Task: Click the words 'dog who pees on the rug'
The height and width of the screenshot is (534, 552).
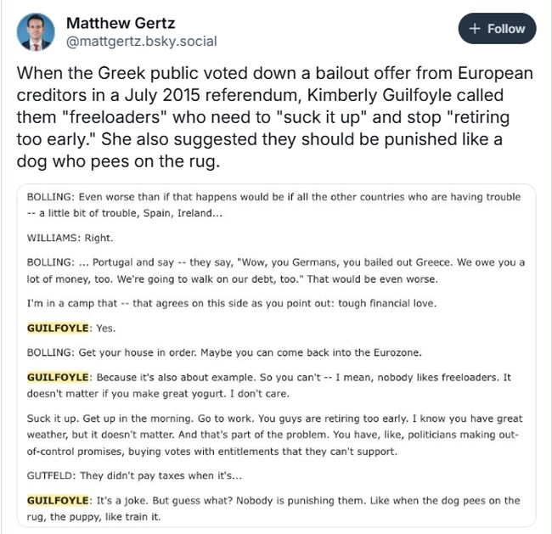Action: [116, 161]
